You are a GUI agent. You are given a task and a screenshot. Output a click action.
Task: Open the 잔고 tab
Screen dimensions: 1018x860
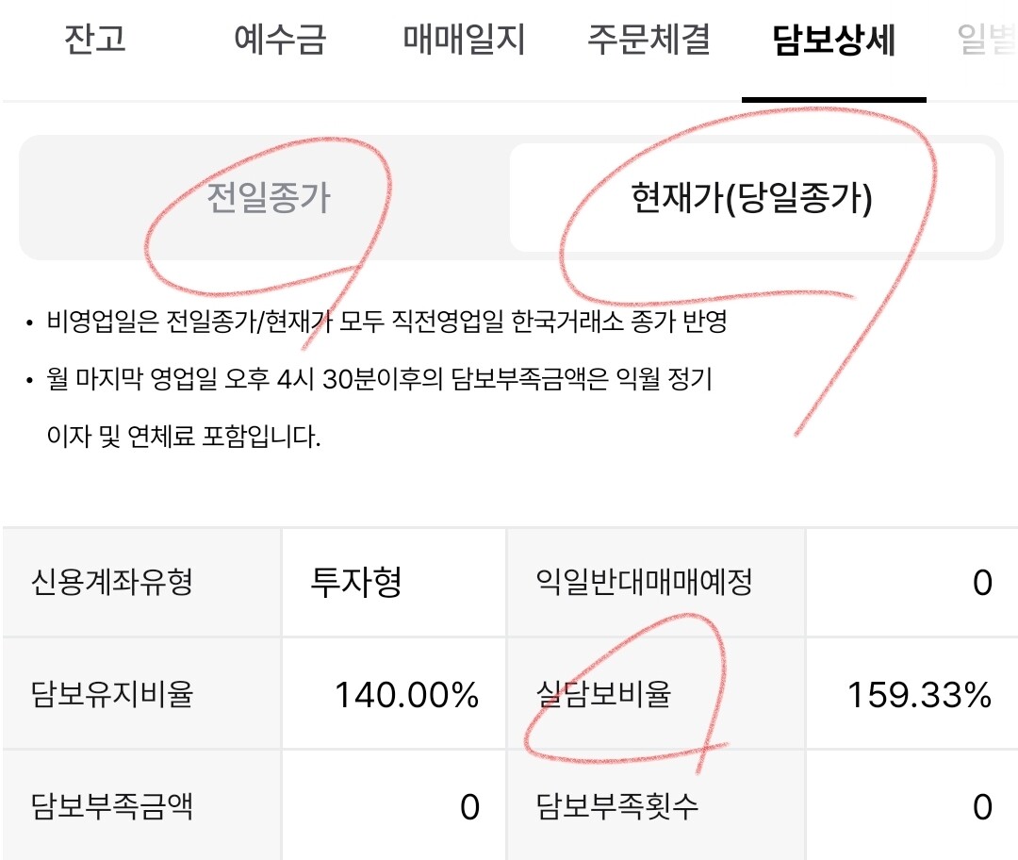coord(95,39)
